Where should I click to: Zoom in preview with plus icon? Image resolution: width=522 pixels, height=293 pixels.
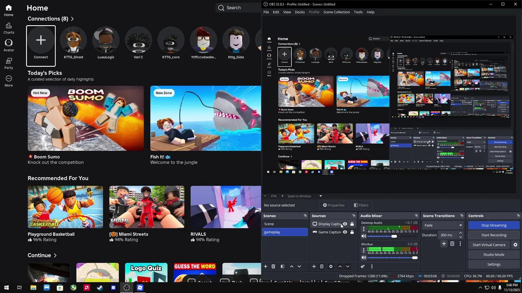pyautogui.click(x=282, y=196)
